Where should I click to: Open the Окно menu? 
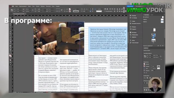tap(53, 6)
